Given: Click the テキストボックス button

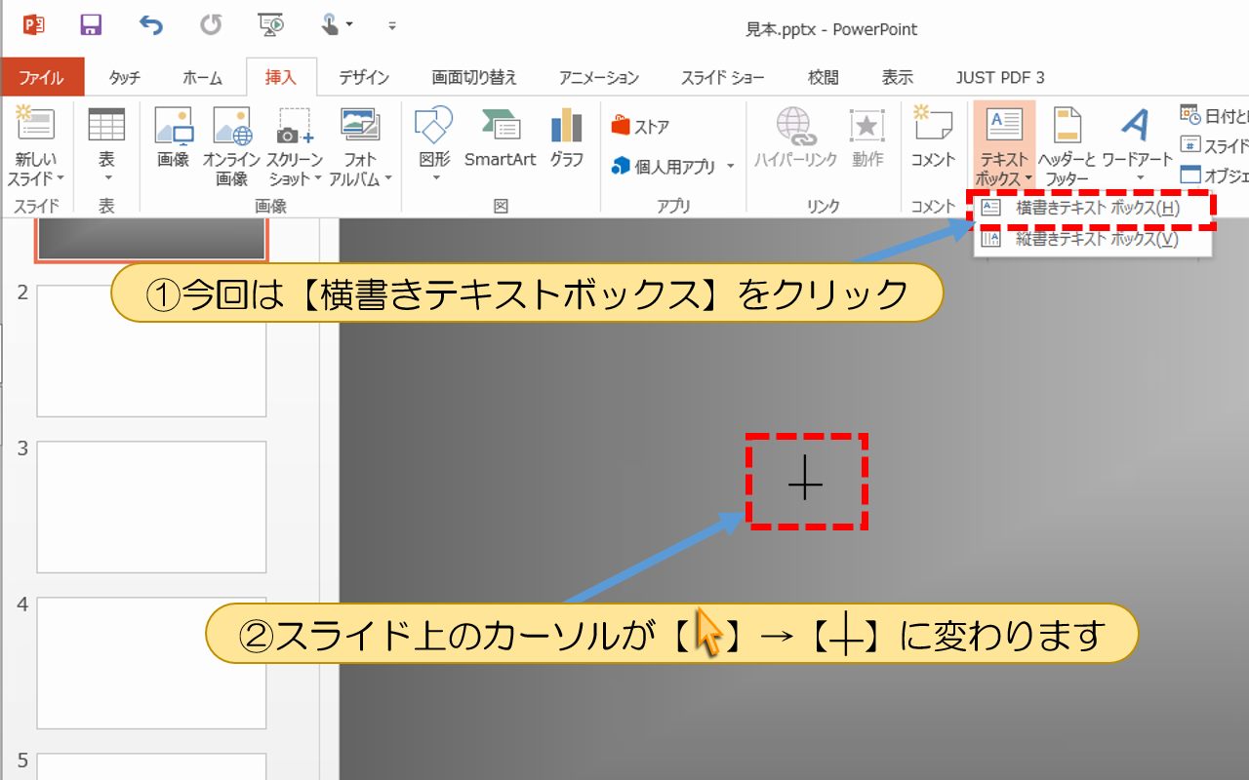Looking at the screenshot, I should click(x=1004, y=145).
